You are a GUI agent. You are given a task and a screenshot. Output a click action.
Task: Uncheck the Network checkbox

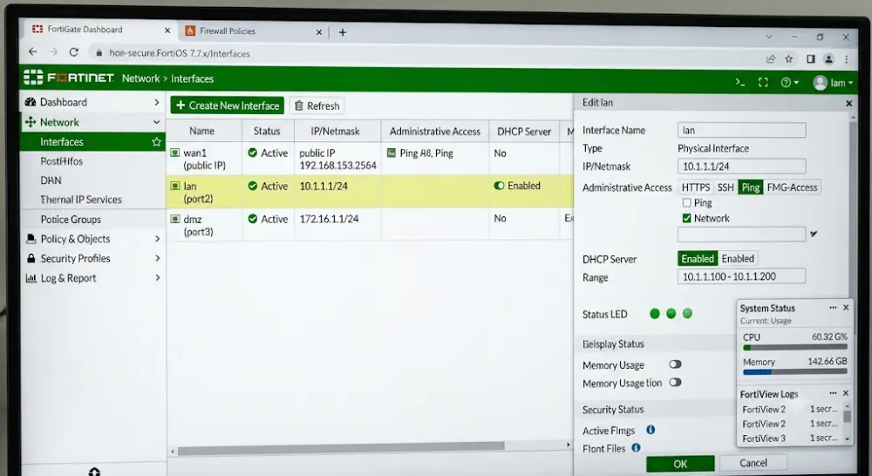686,218
